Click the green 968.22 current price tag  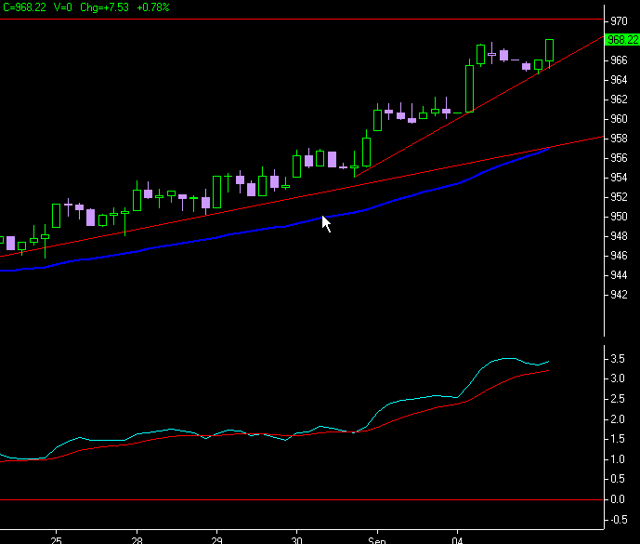[x=622, y=40]
